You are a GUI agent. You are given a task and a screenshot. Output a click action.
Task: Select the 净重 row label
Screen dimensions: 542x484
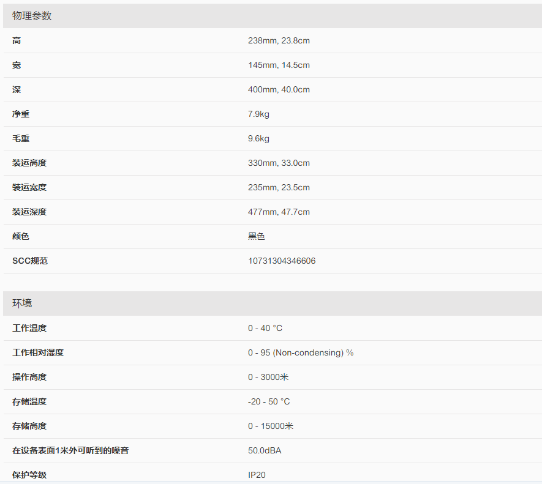(21, 114)
